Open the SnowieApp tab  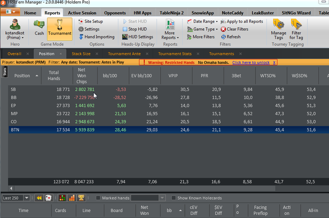[x=203, y=13]
